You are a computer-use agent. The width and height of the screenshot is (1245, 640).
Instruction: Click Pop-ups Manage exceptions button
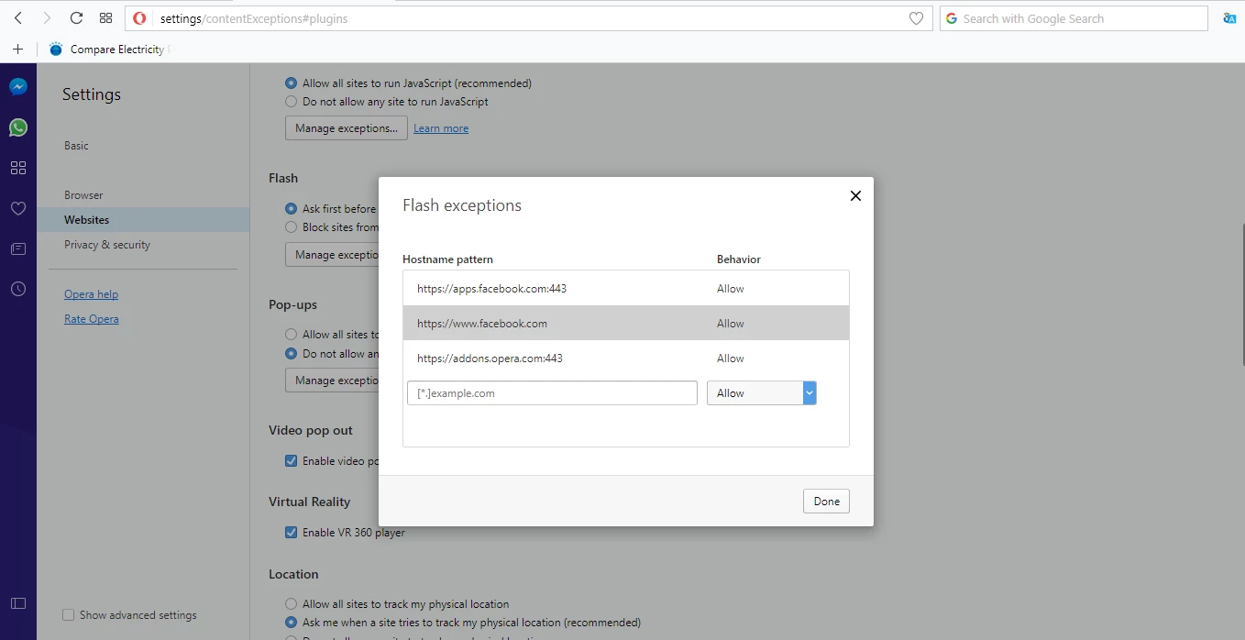tap(332, 381)
